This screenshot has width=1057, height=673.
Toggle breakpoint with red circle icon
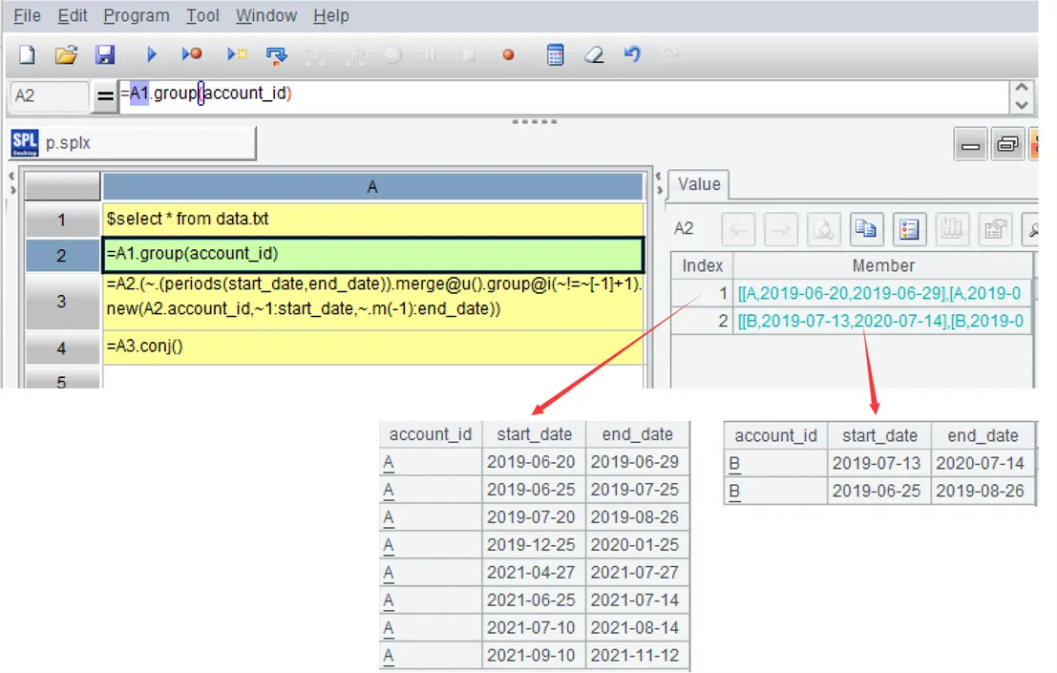click(x=508, y=55)
